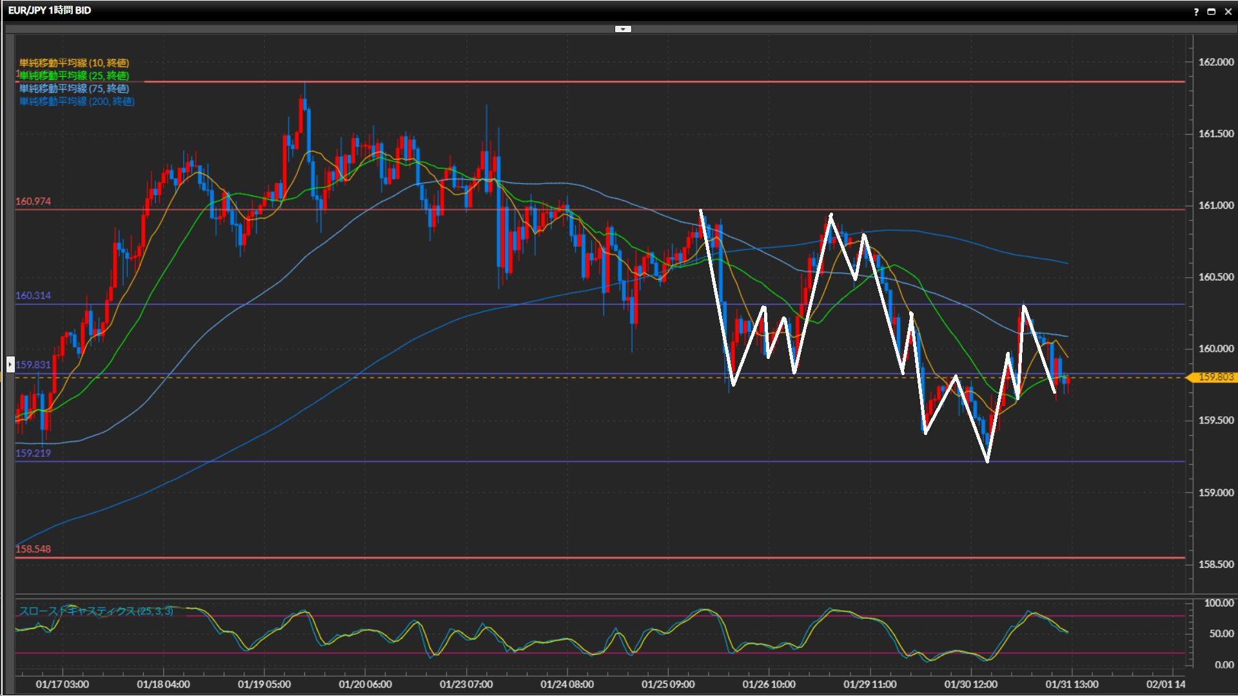Select the 25-period simple moving average label
The image size is (1238, 696).
click(x=74, y=75)
